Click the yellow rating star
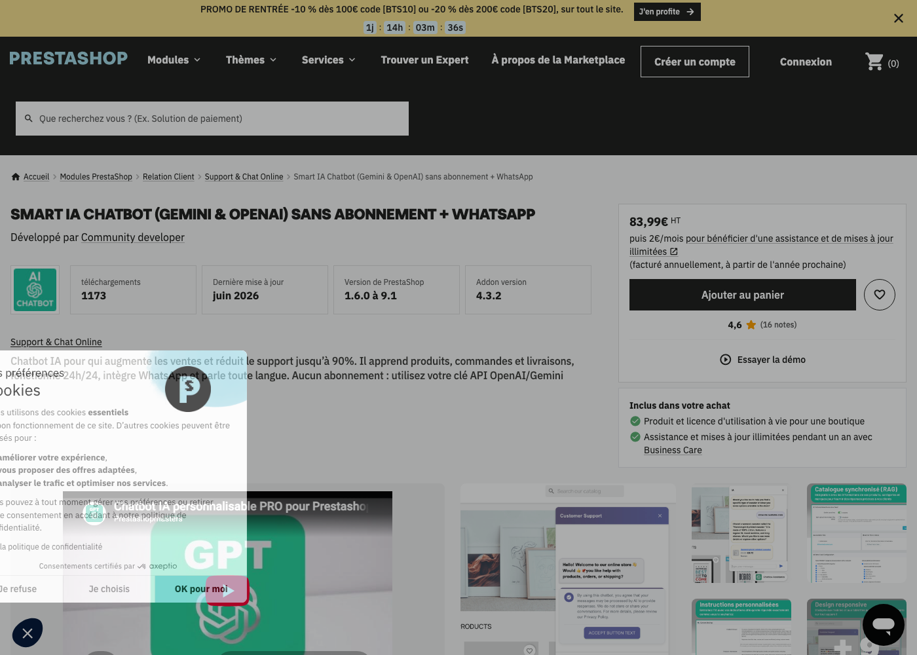Screen dimensions: 917x655 click(751, 325)
